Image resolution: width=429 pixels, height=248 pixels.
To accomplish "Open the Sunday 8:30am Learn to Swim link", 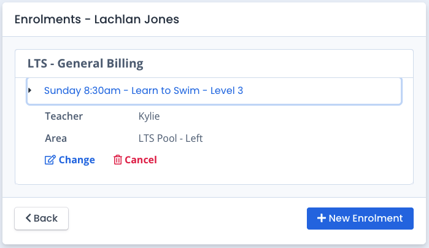I will pos(144,91).
